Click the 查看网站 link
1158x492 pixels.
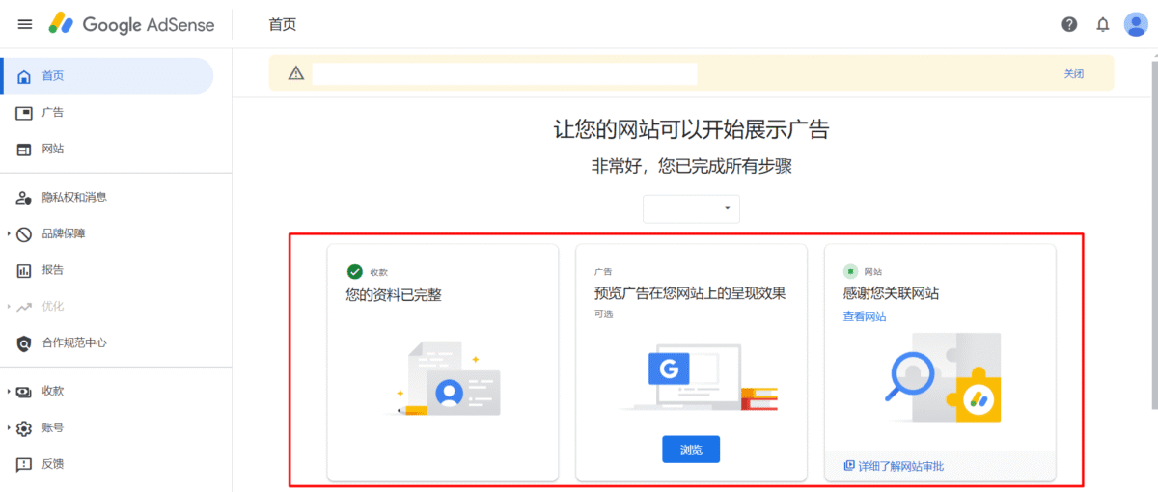click(x=865, y=316)
